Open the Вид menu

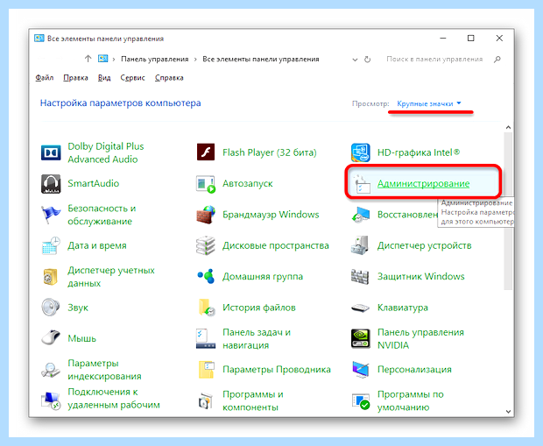point(104,78)
